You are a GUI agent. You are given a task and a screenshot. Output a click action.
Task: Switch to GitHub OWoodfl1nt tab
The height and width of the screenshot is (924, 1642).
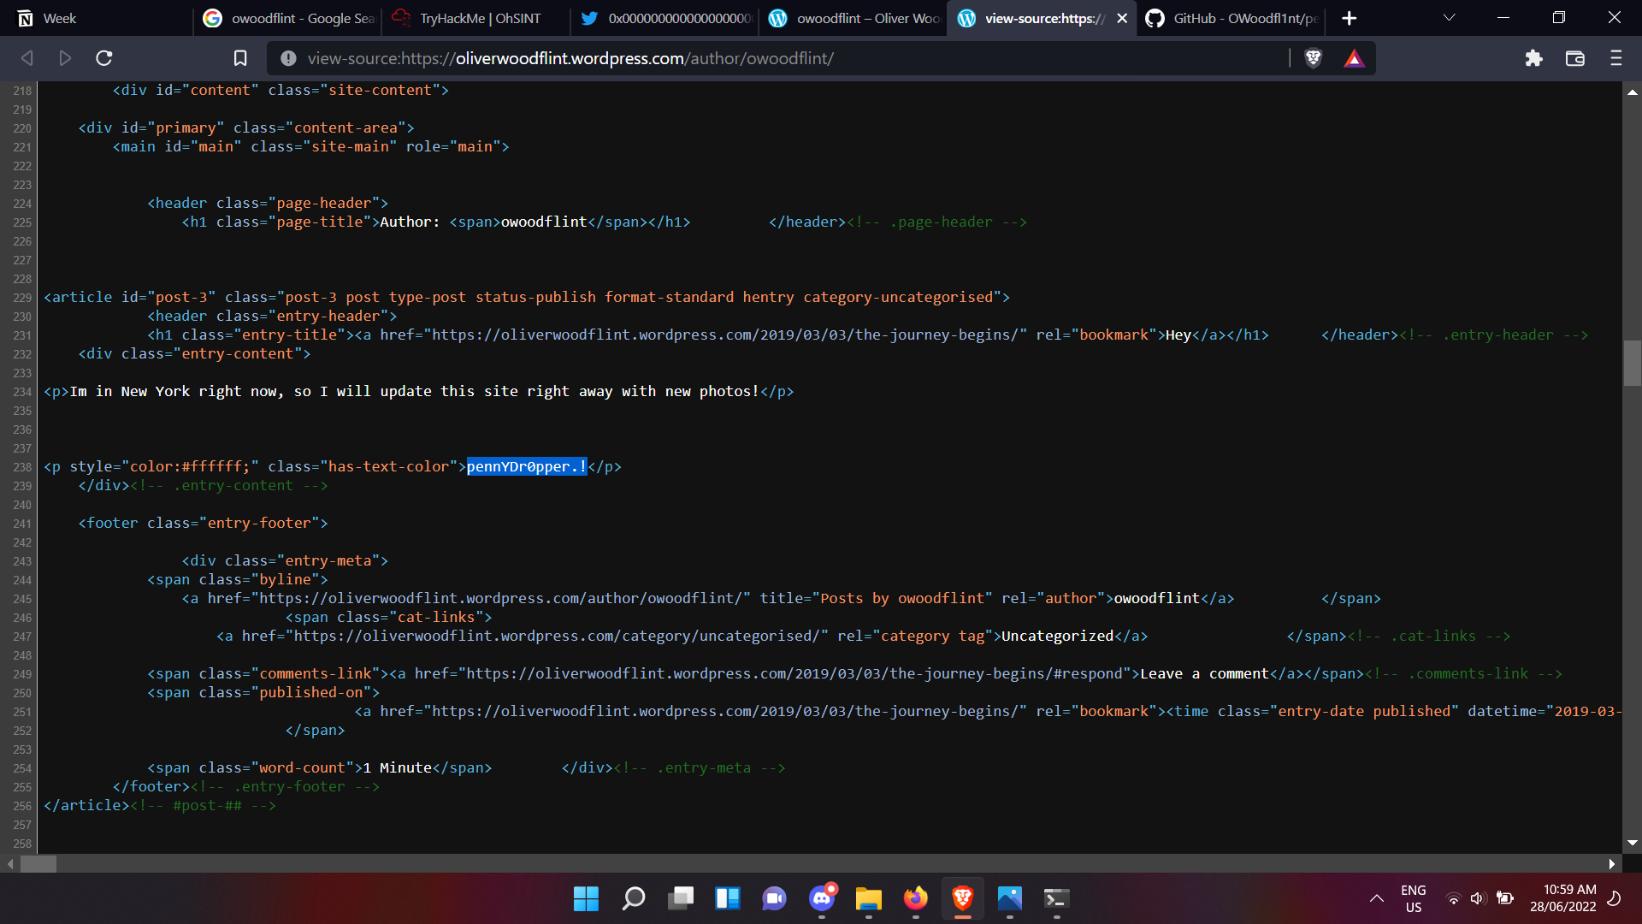(1231, 18)
